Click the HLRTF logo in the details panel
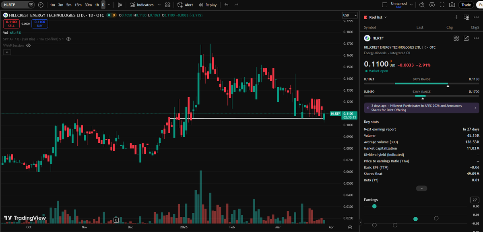Screen dimensions: 483x232 pos(367,38)
